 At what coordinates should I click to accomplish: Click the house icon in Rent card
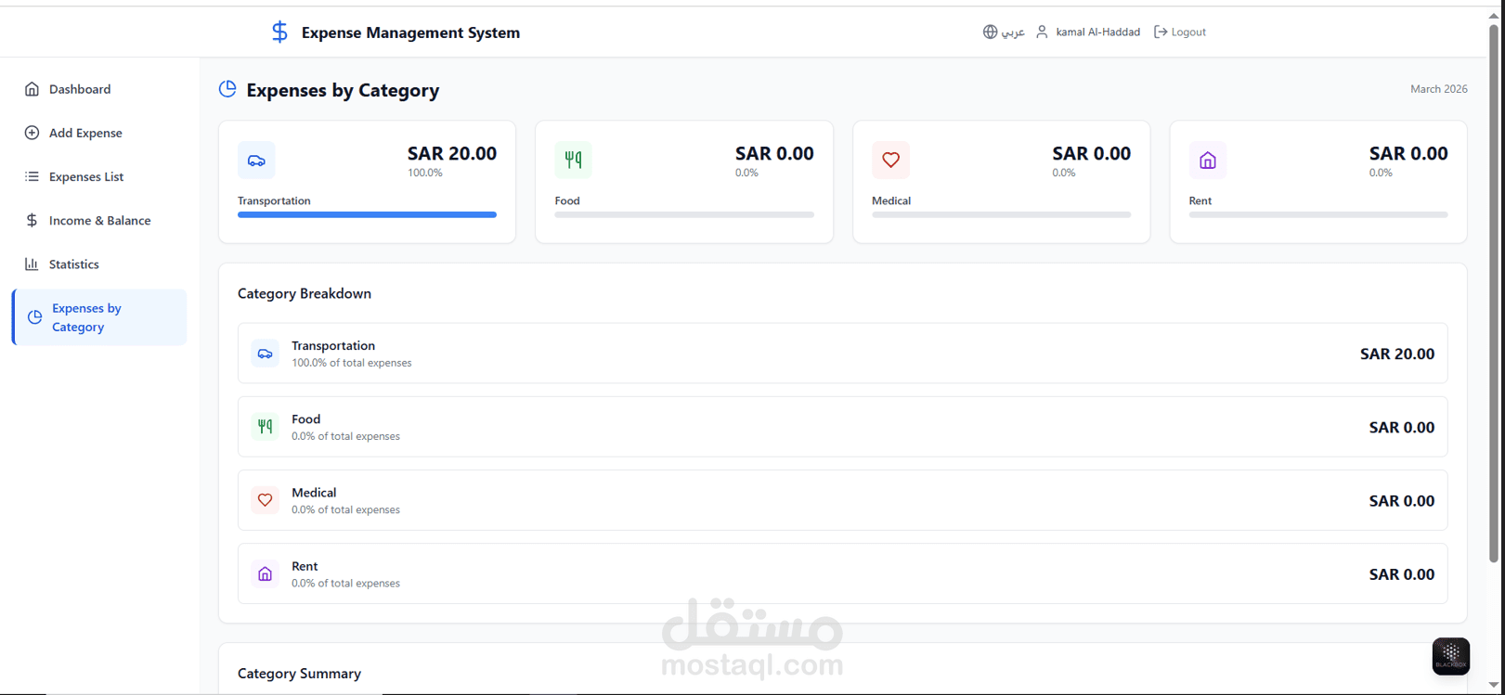pyautogui.click(x=1208, y=160)
